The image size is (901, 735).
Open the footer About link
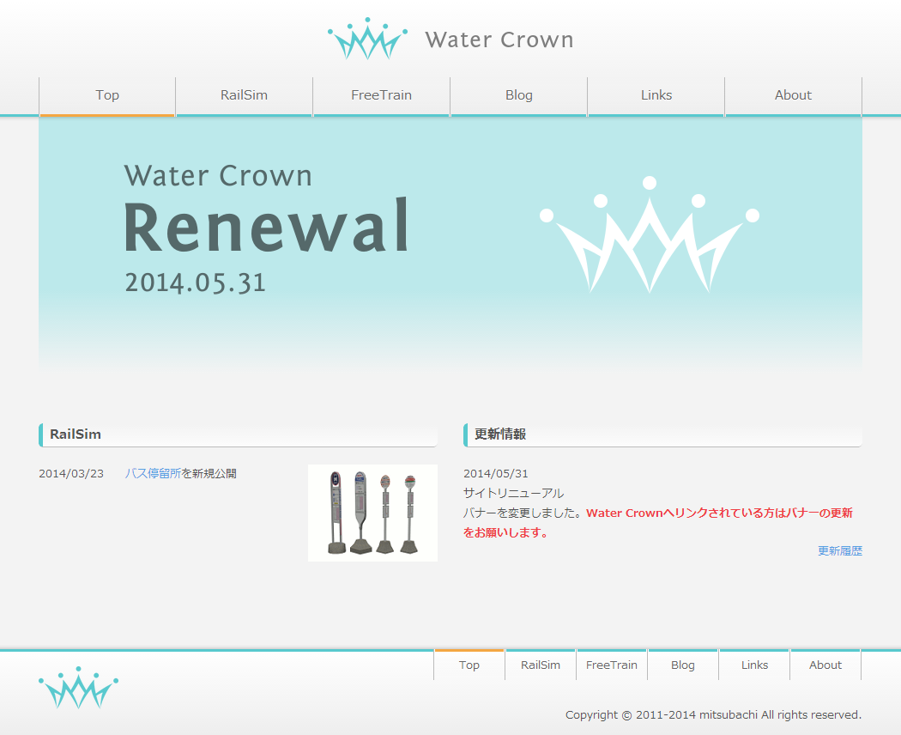coord(825,665)
